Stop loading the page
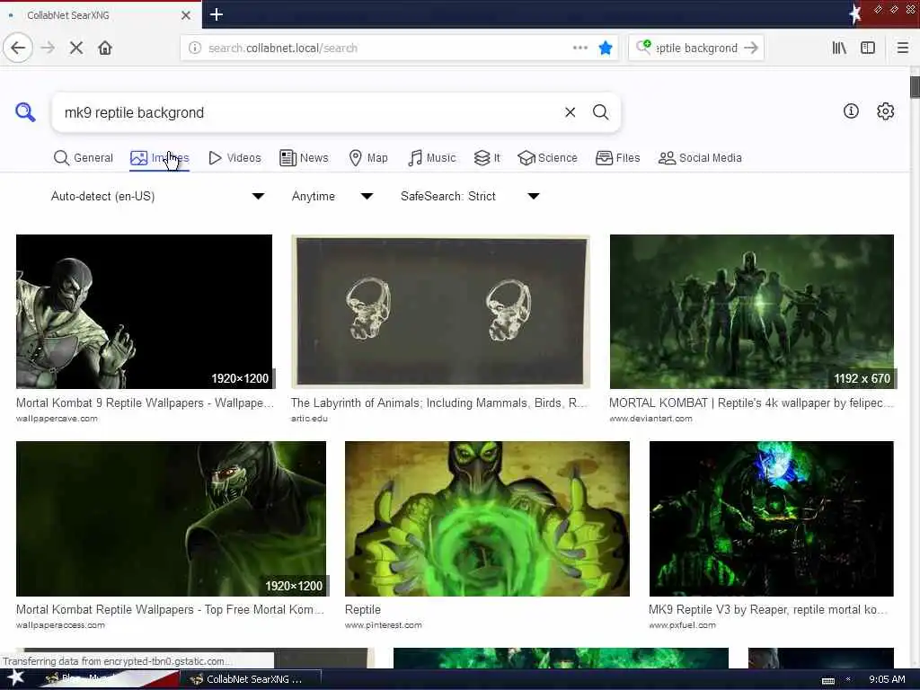Viewport: 920px width, 690px height. (76, 49)
